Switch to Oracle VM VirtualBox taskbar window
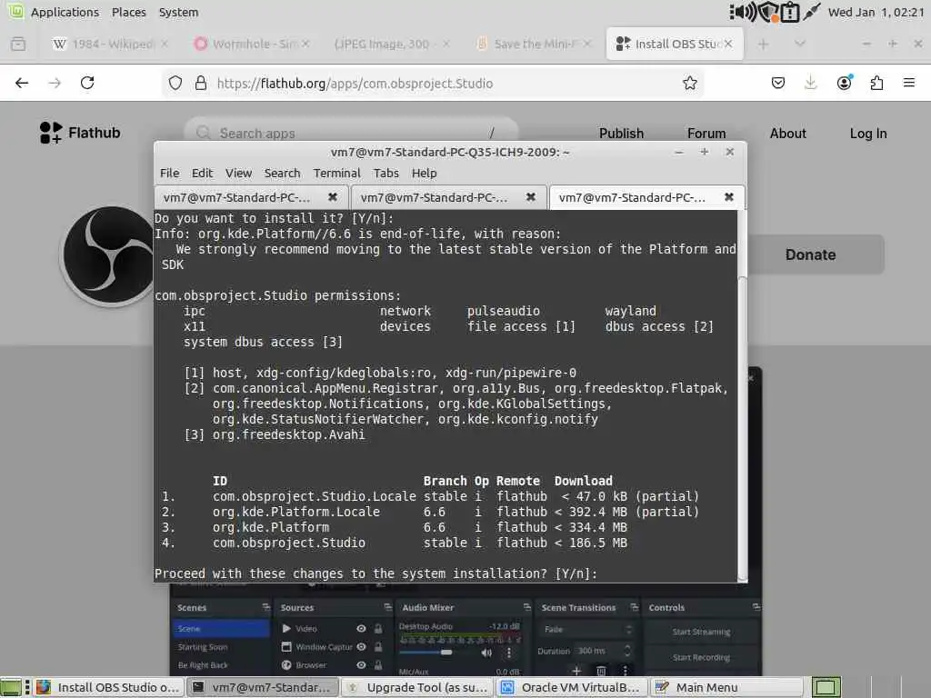Screen dimensions: 931x698 coord(573,687)
